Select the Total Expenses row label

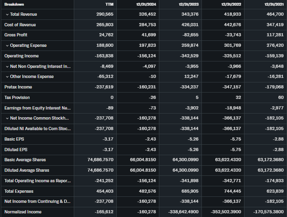pos(19,191)
